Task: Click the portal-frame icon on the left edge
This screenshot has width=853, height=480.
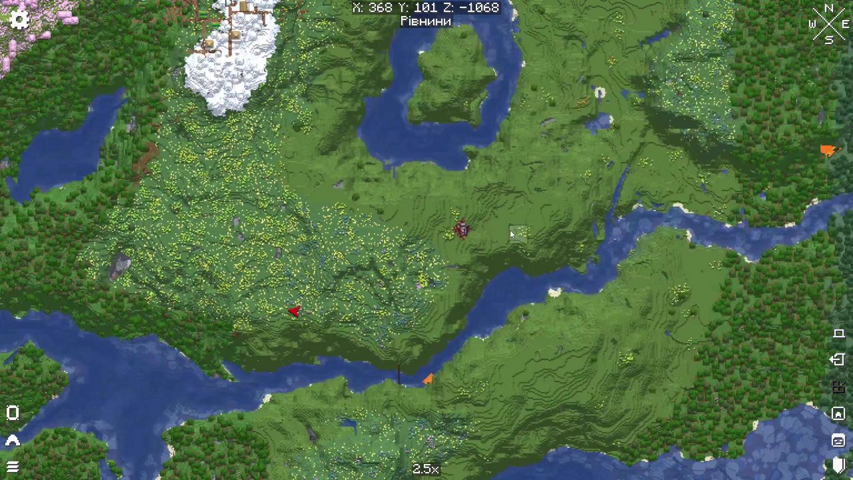Action: click(x=12, y=413)
